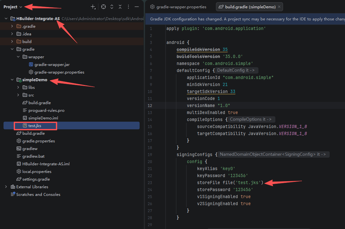Click the src folder icon

tap(25, 95)
